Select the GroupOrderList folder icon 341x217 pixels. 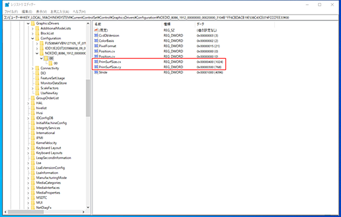pyautogui.click(x=33, y=98)
